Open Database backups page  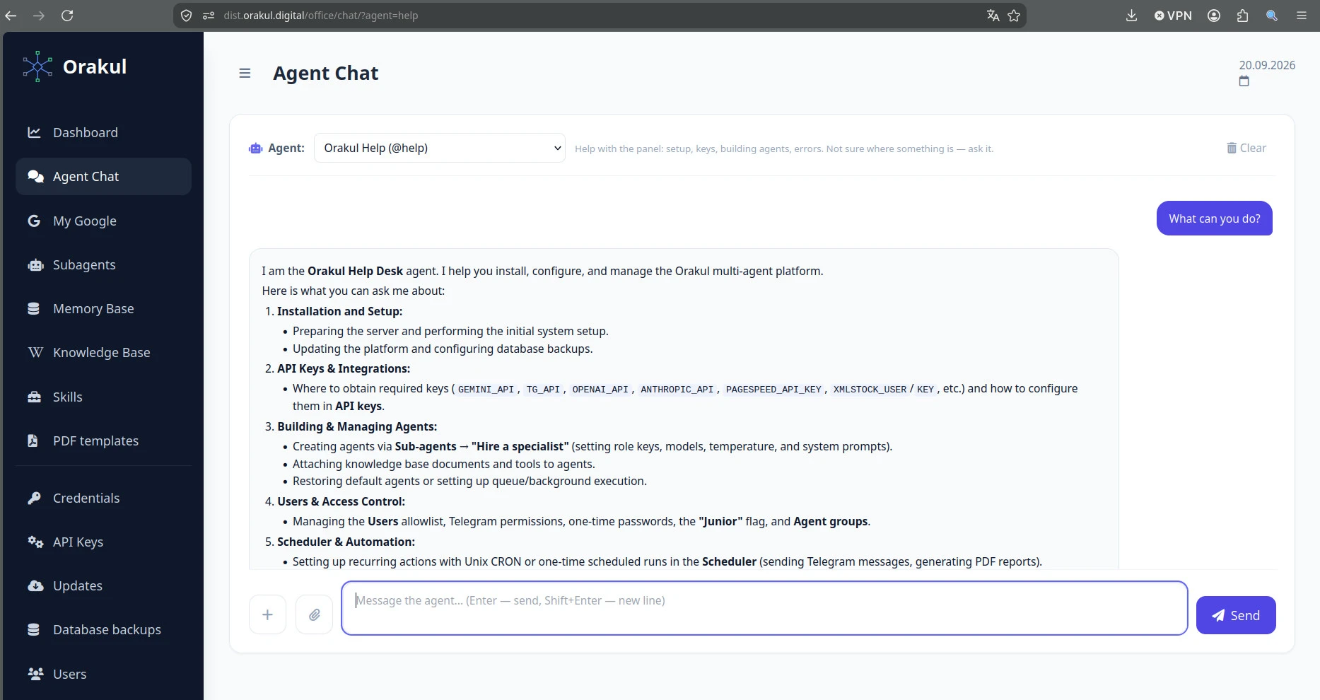103,629
